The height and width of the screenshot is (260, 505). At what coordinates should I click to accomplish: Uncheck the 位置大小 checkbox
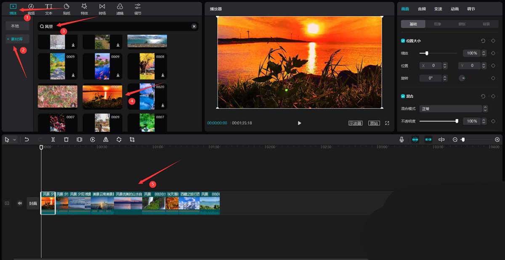[x=403, y=41]
